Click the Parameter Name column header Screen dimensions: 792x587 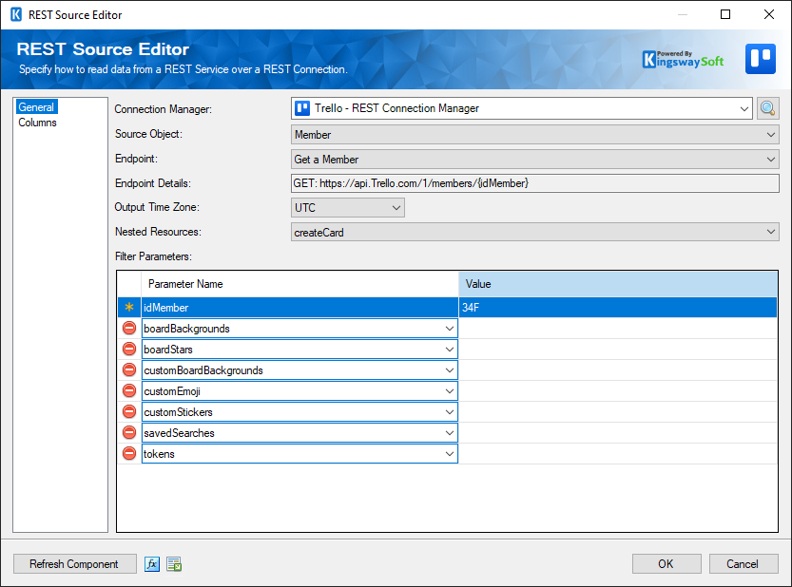coord(299,284)
